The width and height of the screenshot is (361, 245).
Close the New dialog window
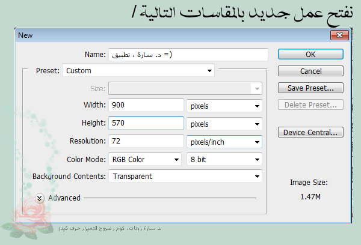[x=341, y=35]
